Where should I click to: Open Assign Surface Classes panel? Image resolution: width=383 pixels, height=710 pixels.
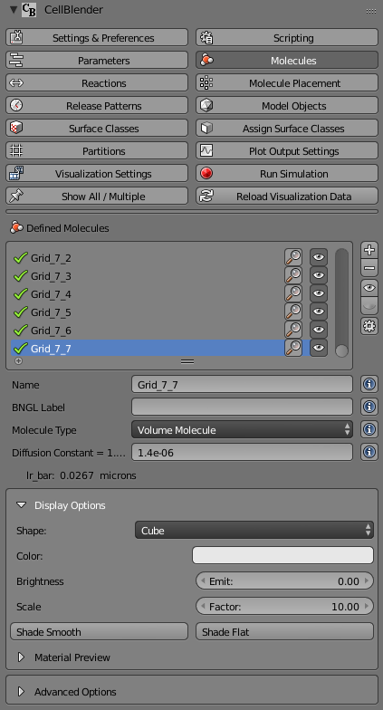[287, 129]
